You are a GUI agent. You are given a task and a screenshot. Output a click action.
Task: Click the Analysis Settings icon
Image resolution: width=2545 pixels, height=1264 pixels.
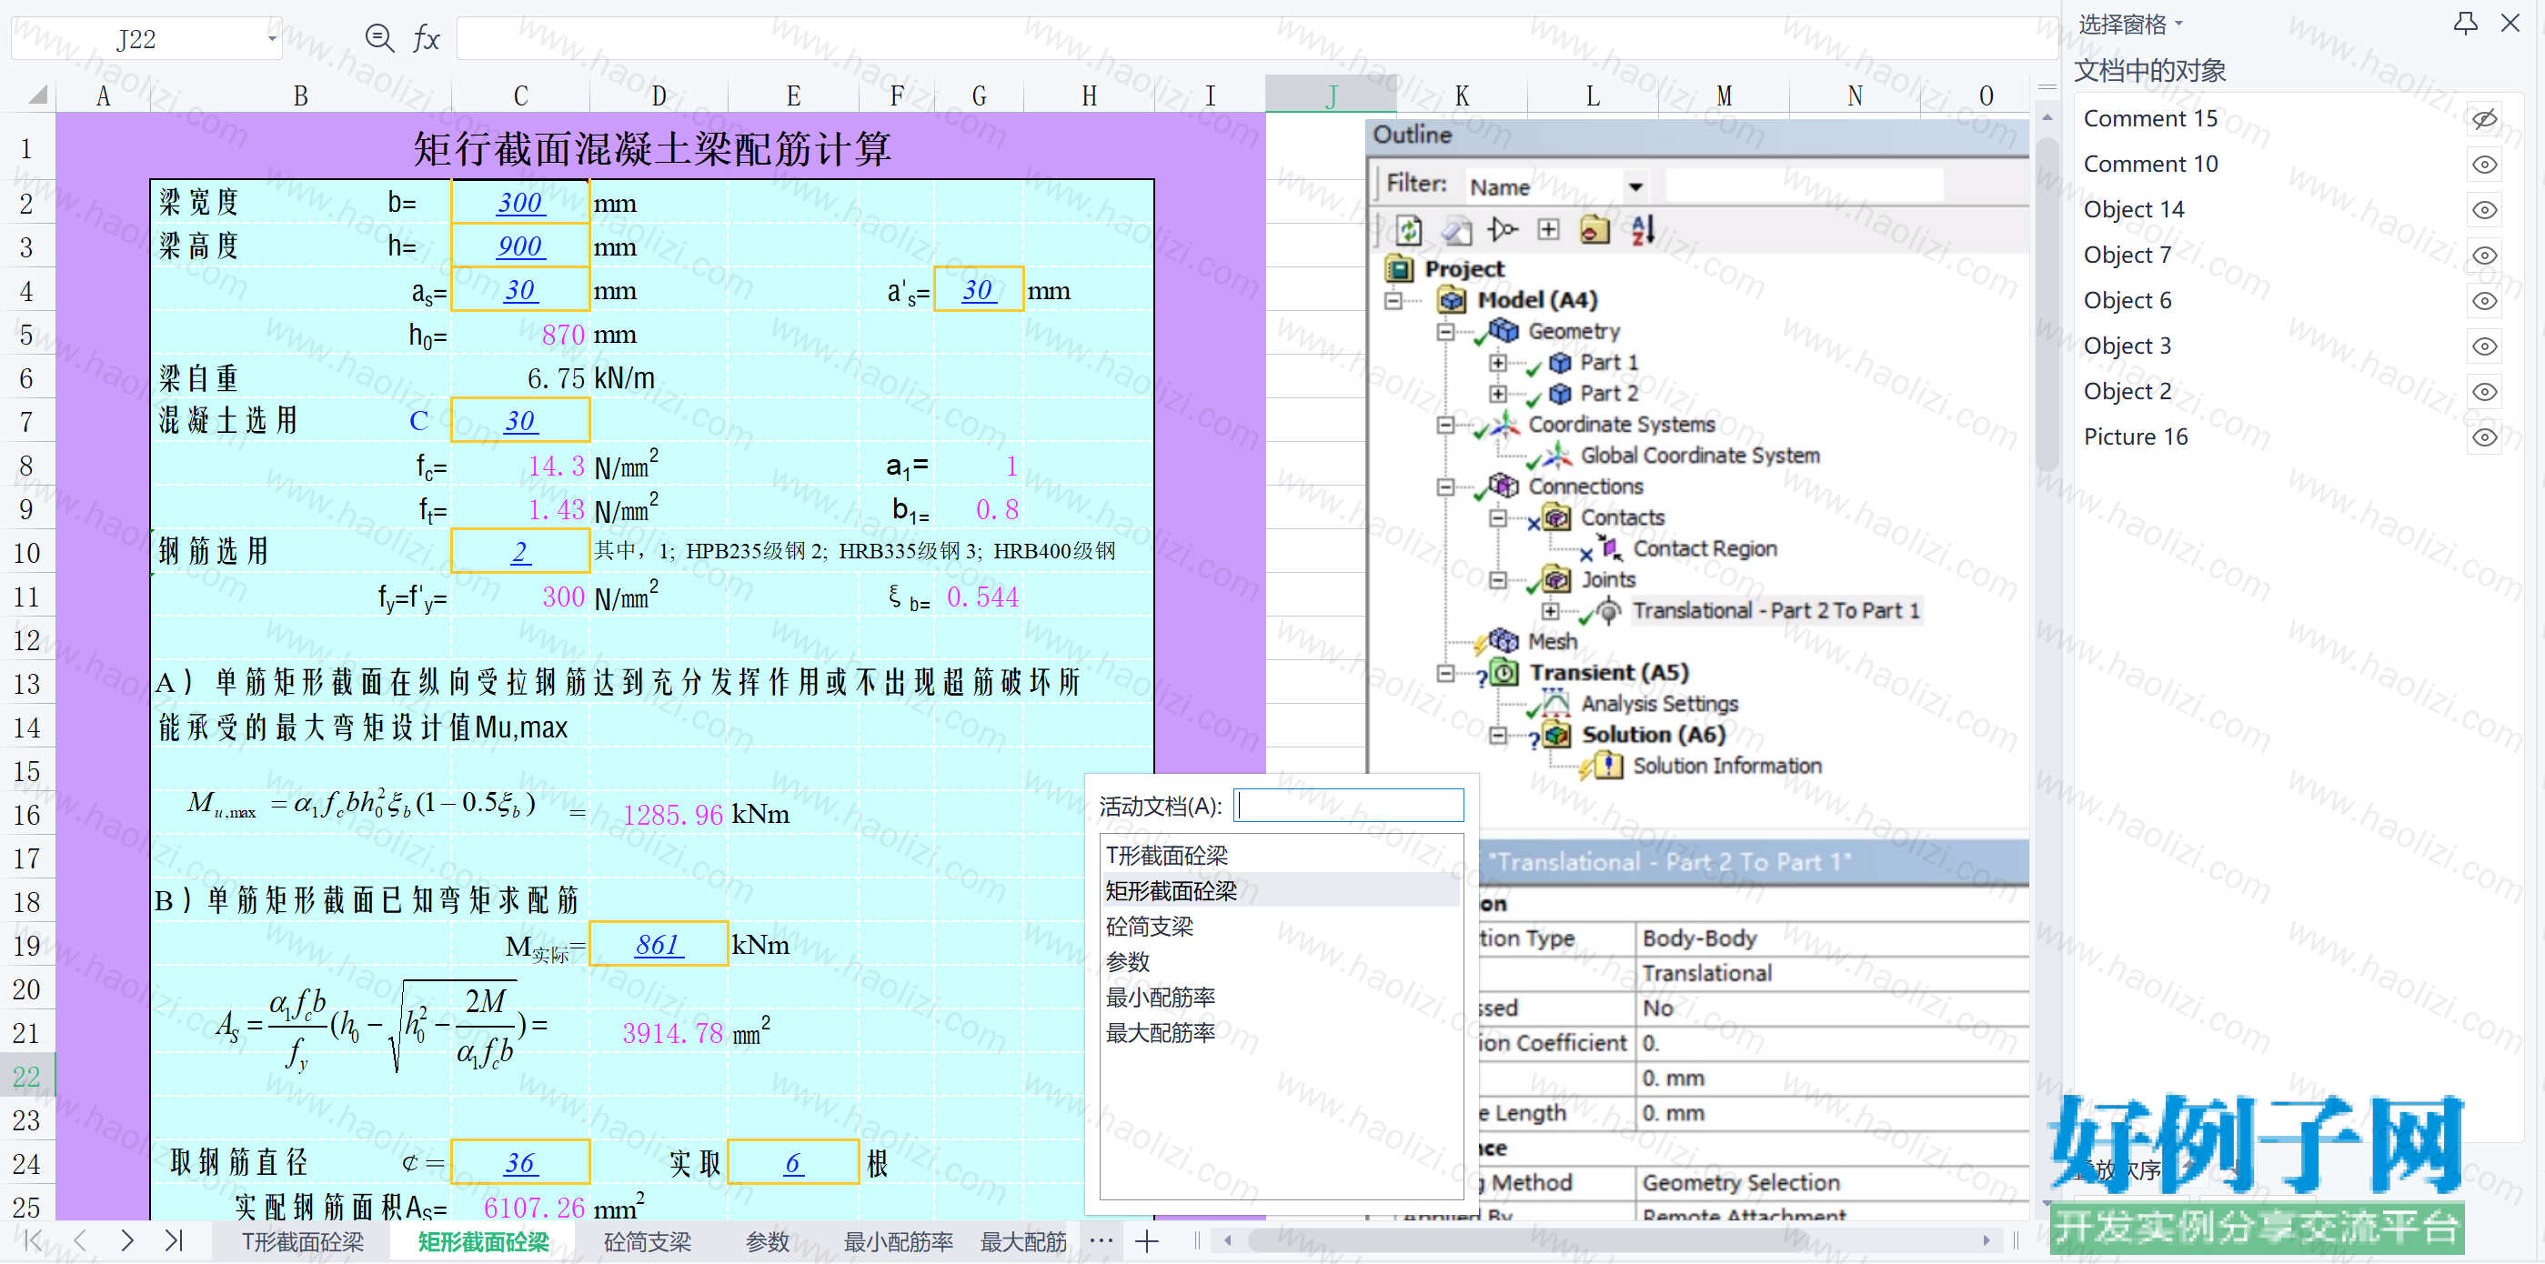[x=1555, y=702]
